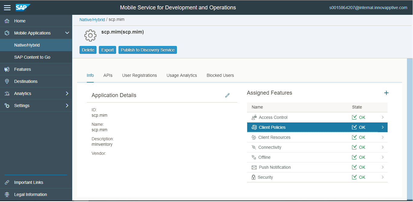The width and height of the screenshot is (413, 202).
Task: Click the Push Notification envelope icon
Action: [x=254, y=167]
